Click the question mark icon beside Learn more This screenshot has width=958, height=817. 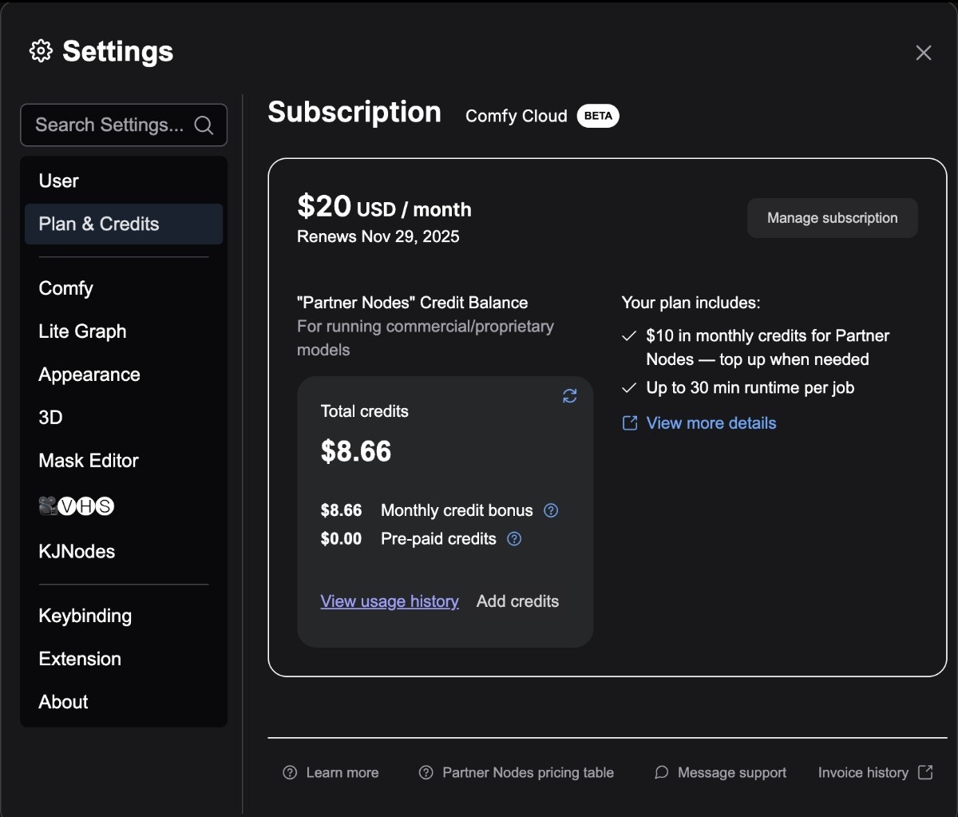click(x=288, y=772)
